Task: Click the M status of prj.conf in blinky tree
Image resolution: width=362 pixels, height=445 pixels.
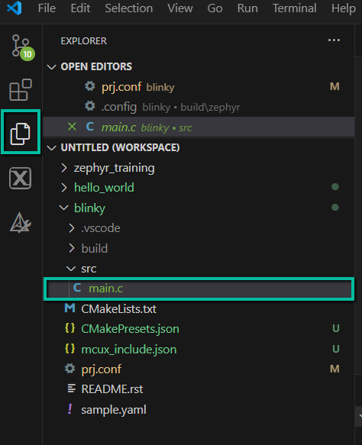Action: pyautogui.click(x=335, y=369)
